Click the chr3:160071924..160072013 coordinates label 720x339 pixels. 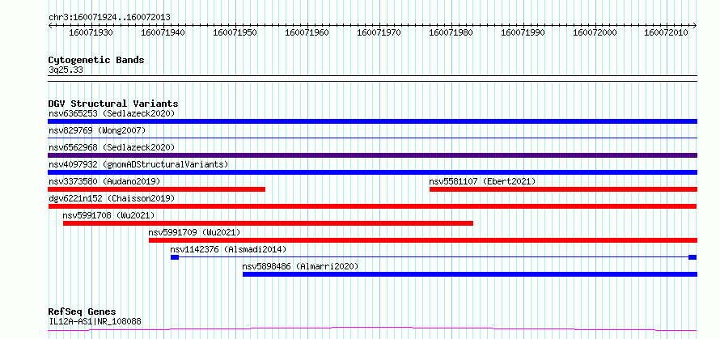click(109, 17)
